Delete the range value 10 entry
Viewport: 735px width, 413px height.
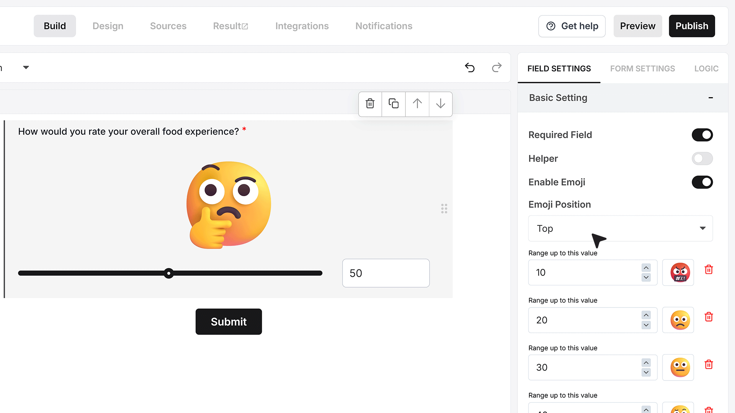[x=709, y=270]
